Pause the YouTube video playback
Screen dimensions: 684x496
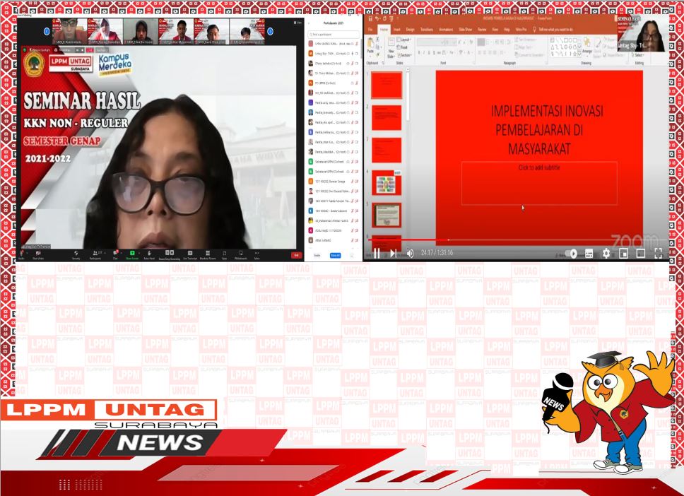(x=377, y=254)
